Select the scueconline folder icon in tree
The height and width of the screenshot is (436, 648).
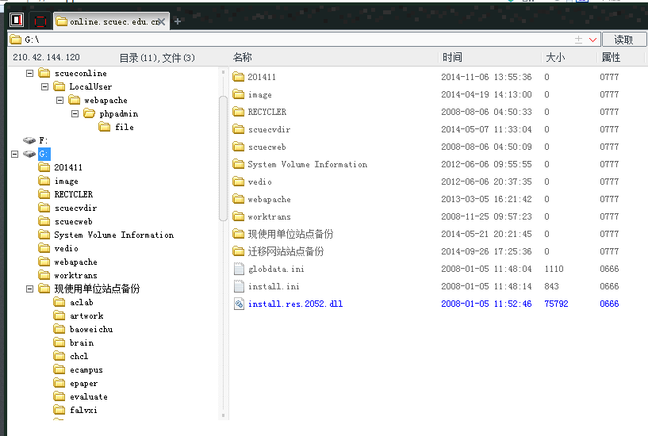point(44,73)
